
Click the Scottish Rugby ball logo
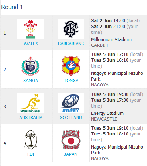pos(71,103)
